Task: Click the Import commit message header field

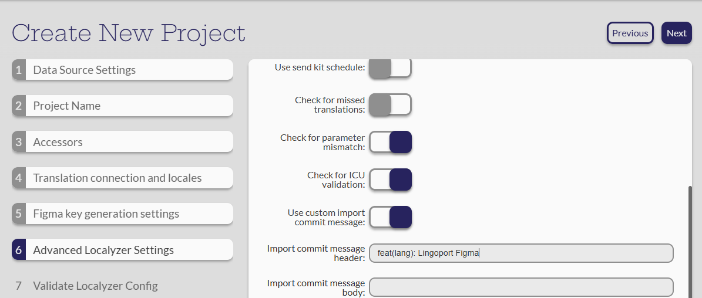Action: pyautogui.click(x=521, y=253)
